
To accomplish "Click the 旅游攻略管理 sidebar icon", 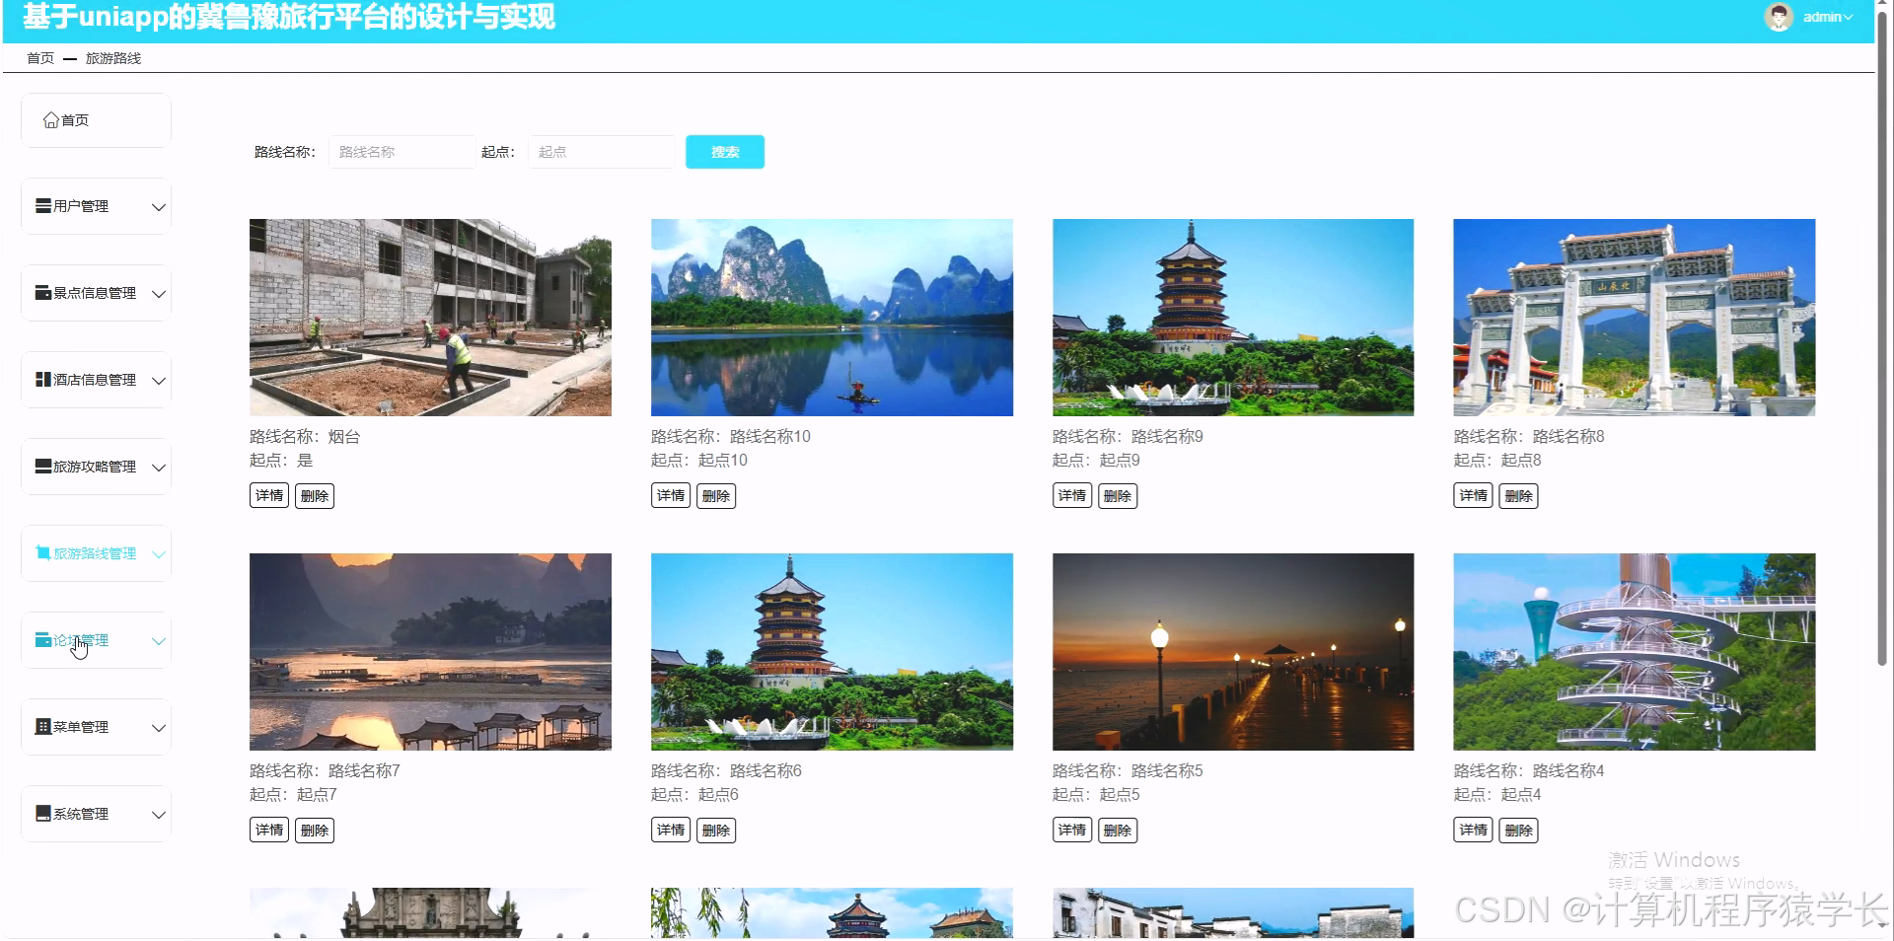I will tap(43, 467).
